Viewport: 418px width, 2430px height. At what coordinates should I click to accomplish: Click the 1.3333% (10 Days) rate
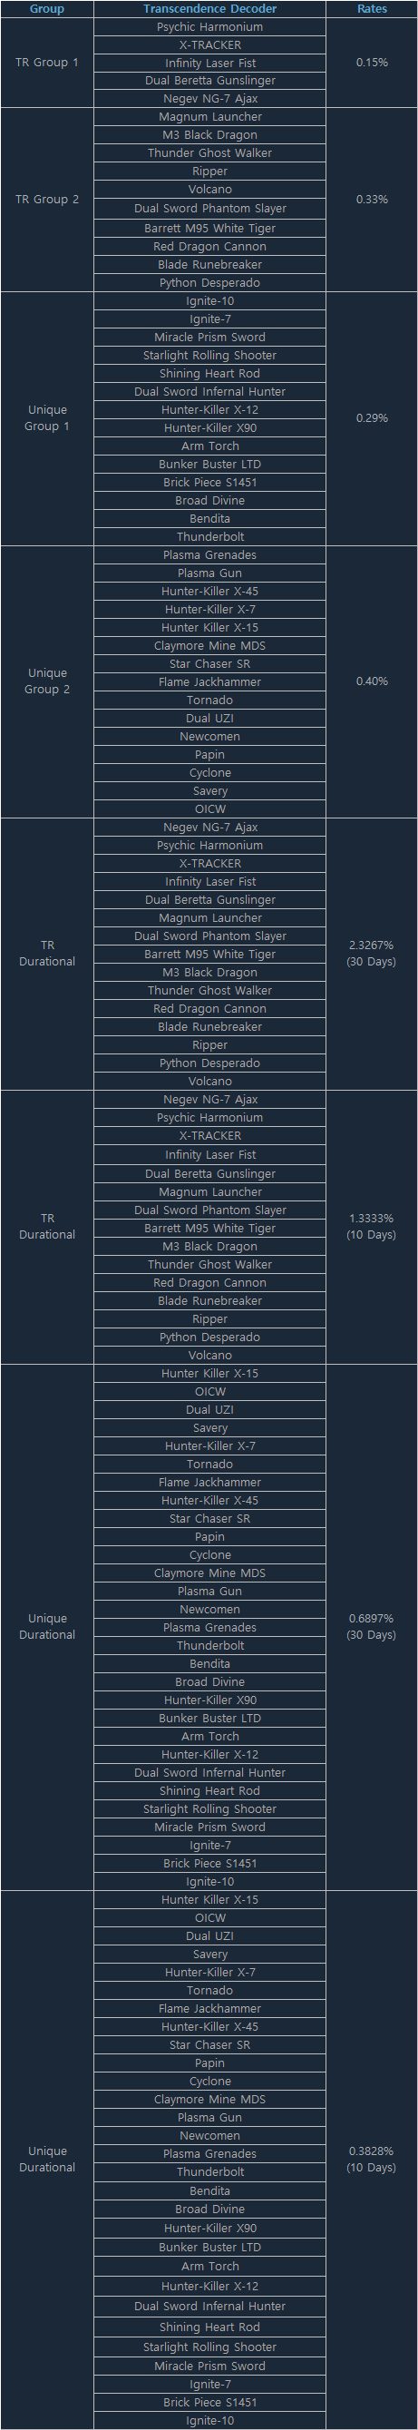(x=372, y=1226)
